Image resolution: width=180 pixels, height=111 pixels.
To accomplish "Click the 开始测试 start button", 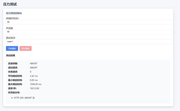I will click(x=12, y=49).
